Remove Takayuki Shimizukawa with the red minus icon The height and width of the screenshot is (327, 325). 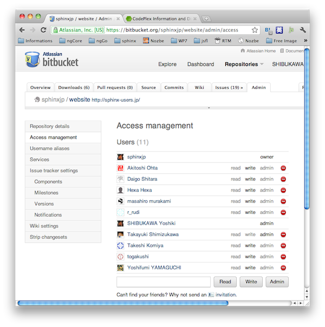[283, 234]
